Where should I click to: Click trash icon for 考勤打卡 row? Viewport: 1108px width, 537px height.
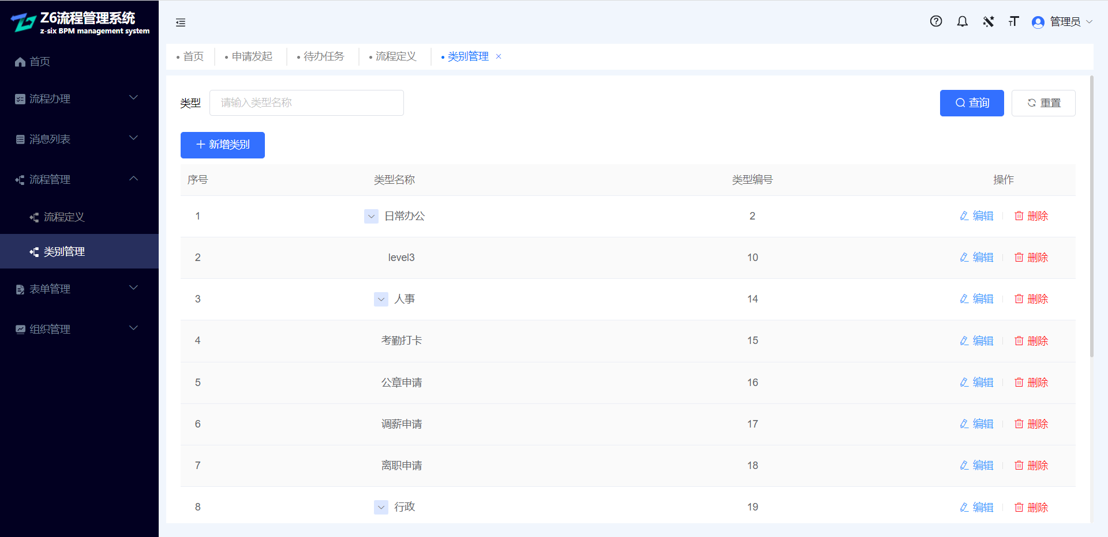tap(1019, 341)
